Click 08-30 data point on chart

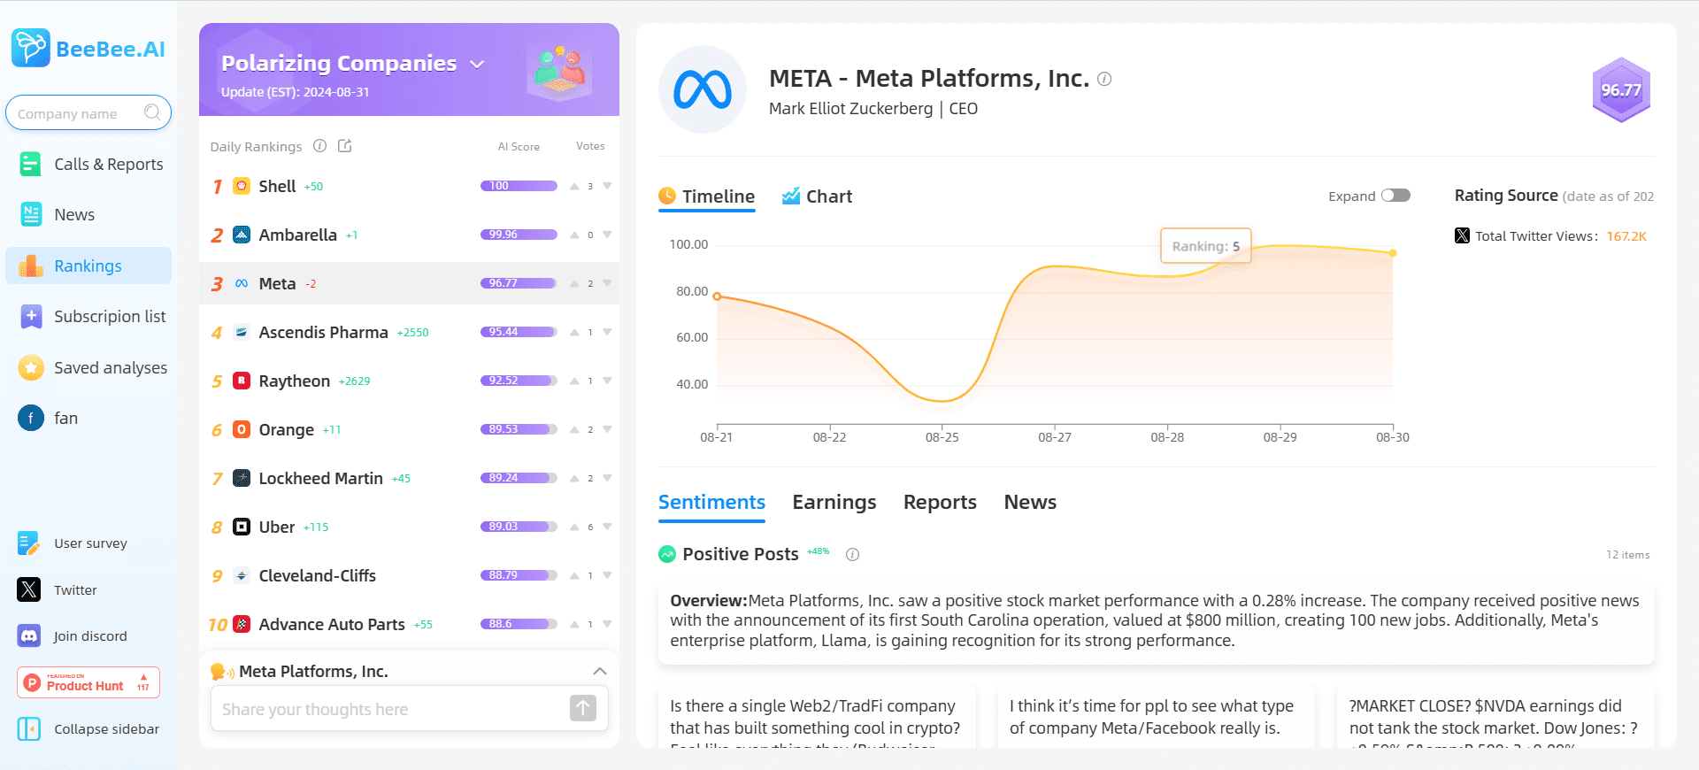coord(1393,253)
